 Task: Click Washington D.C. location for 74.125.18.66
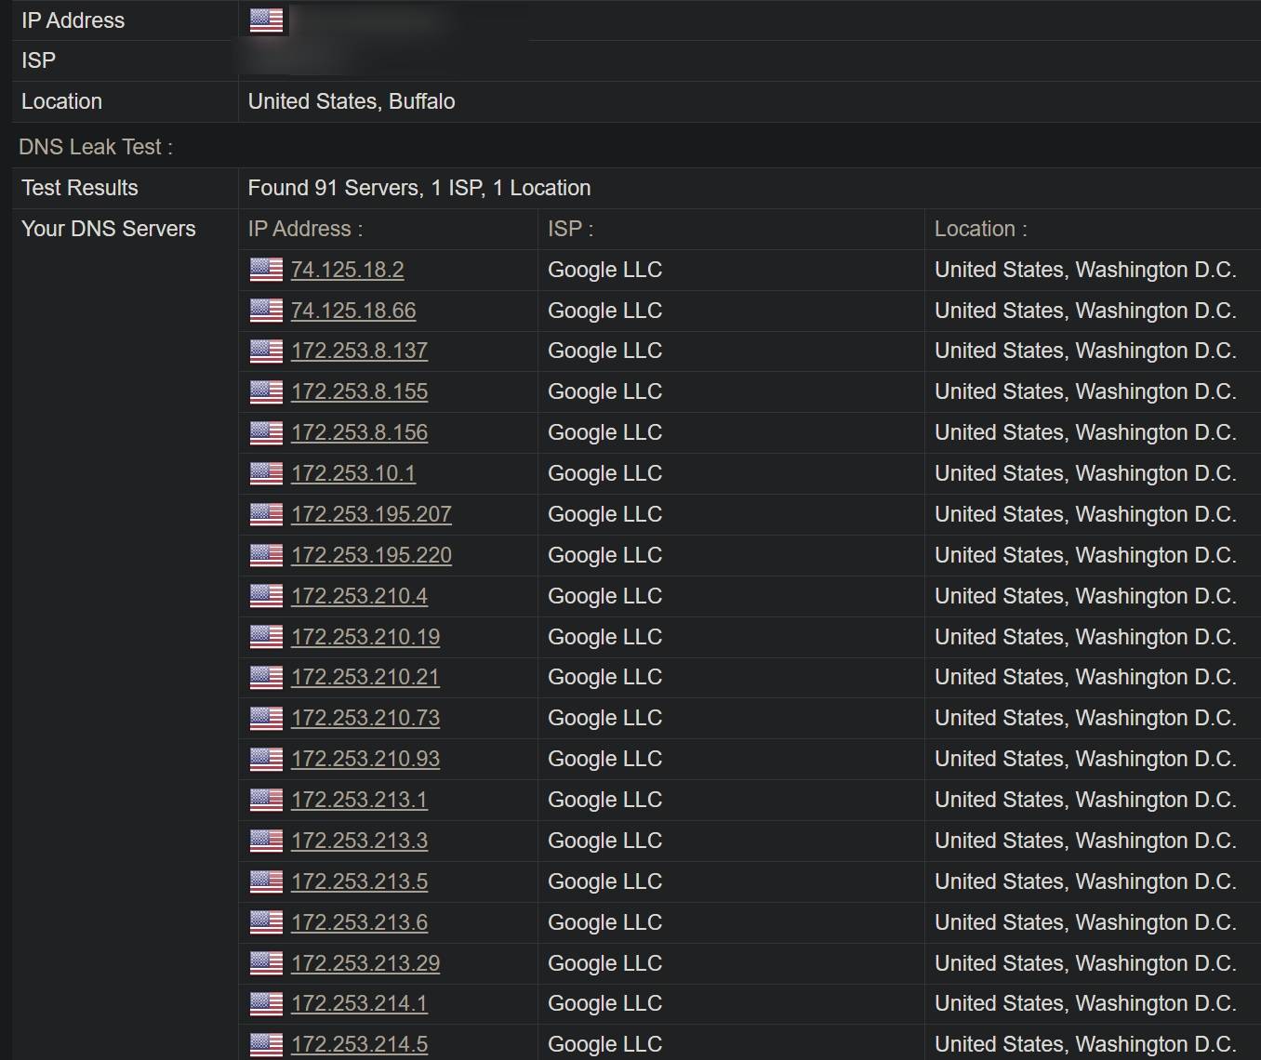coord(1085,311)
